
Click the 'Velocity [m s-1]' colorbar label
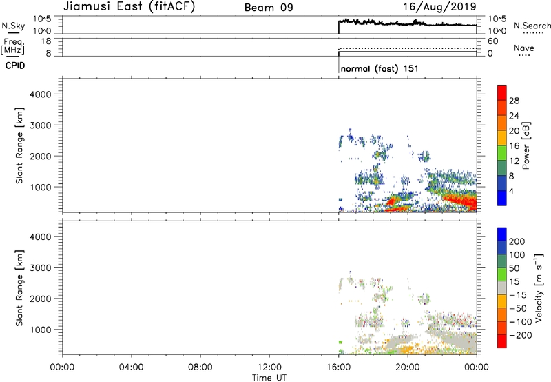pos(539,288)
